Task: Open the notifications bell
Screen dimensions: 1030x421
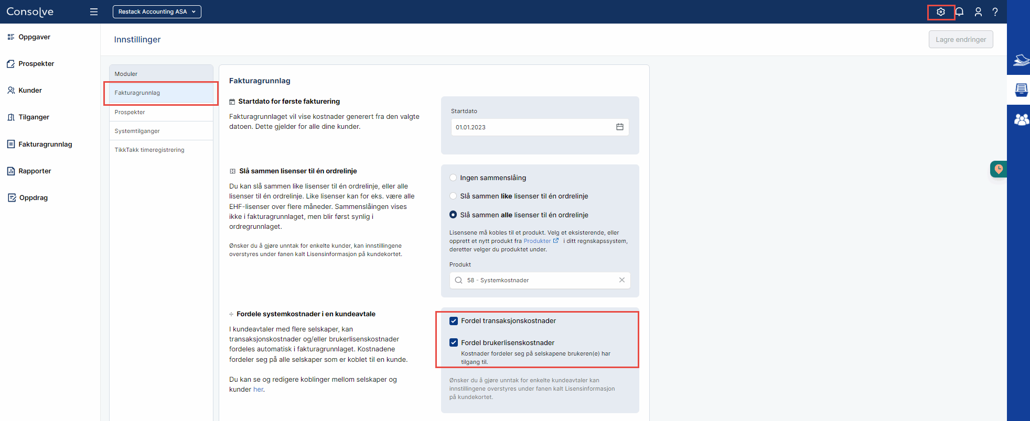Action: pyautogui.click(x=959, y=12)
